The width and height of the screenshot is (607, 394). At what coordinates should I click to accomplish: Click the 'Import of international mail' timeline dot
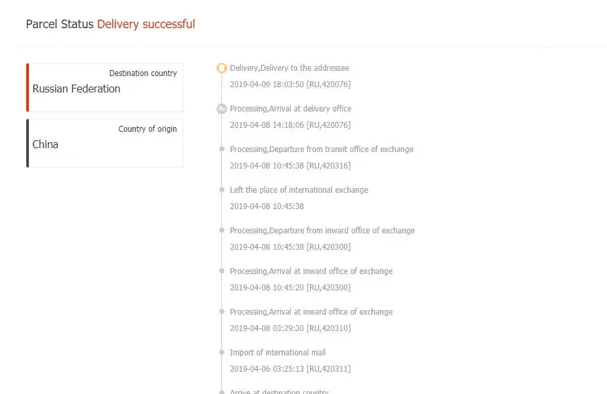click(x=222, y=353)
